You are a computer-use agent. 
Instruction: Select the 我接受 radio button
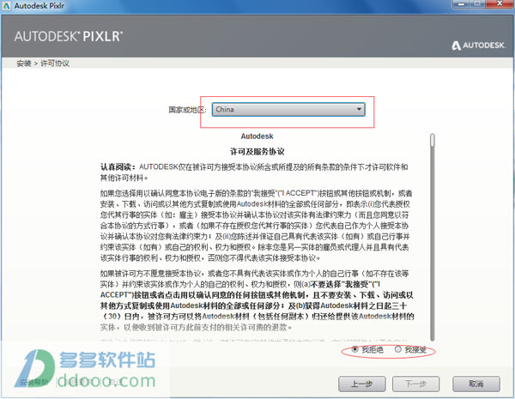pyautogui.click(x=398, y=349)
